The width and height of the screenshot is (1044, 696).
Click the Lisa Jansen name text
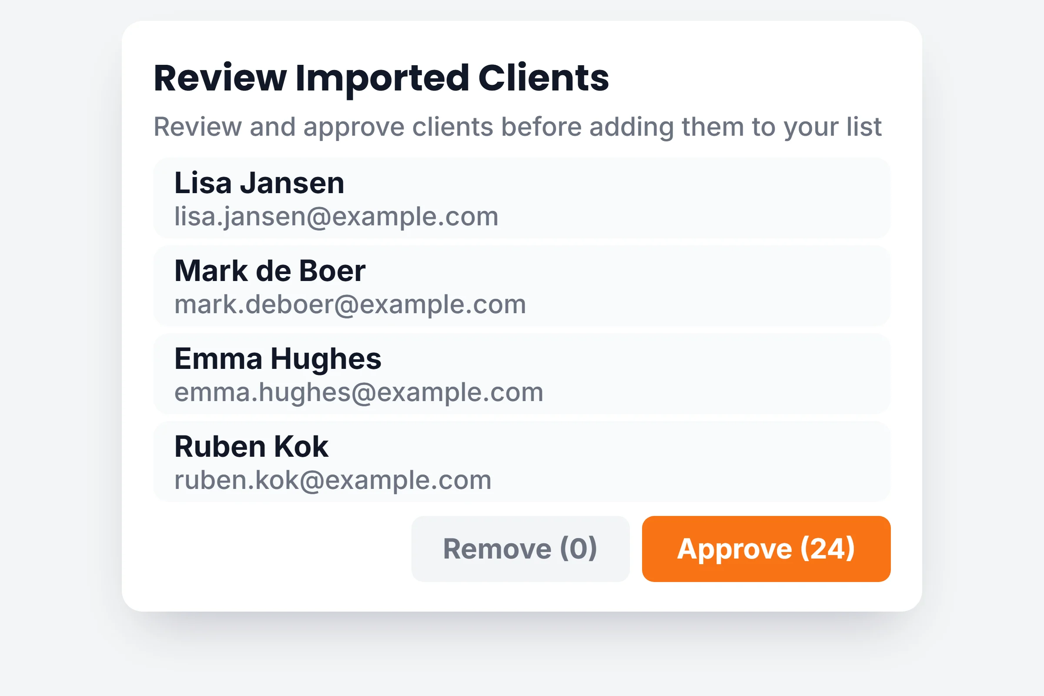tap(259, 183)
